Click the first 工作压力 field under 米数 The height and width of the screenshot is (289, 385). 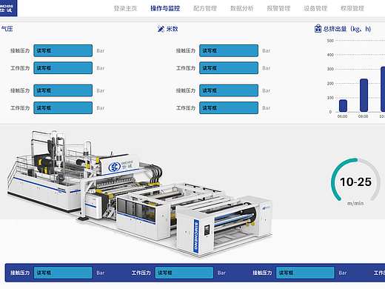click(229, 68)
